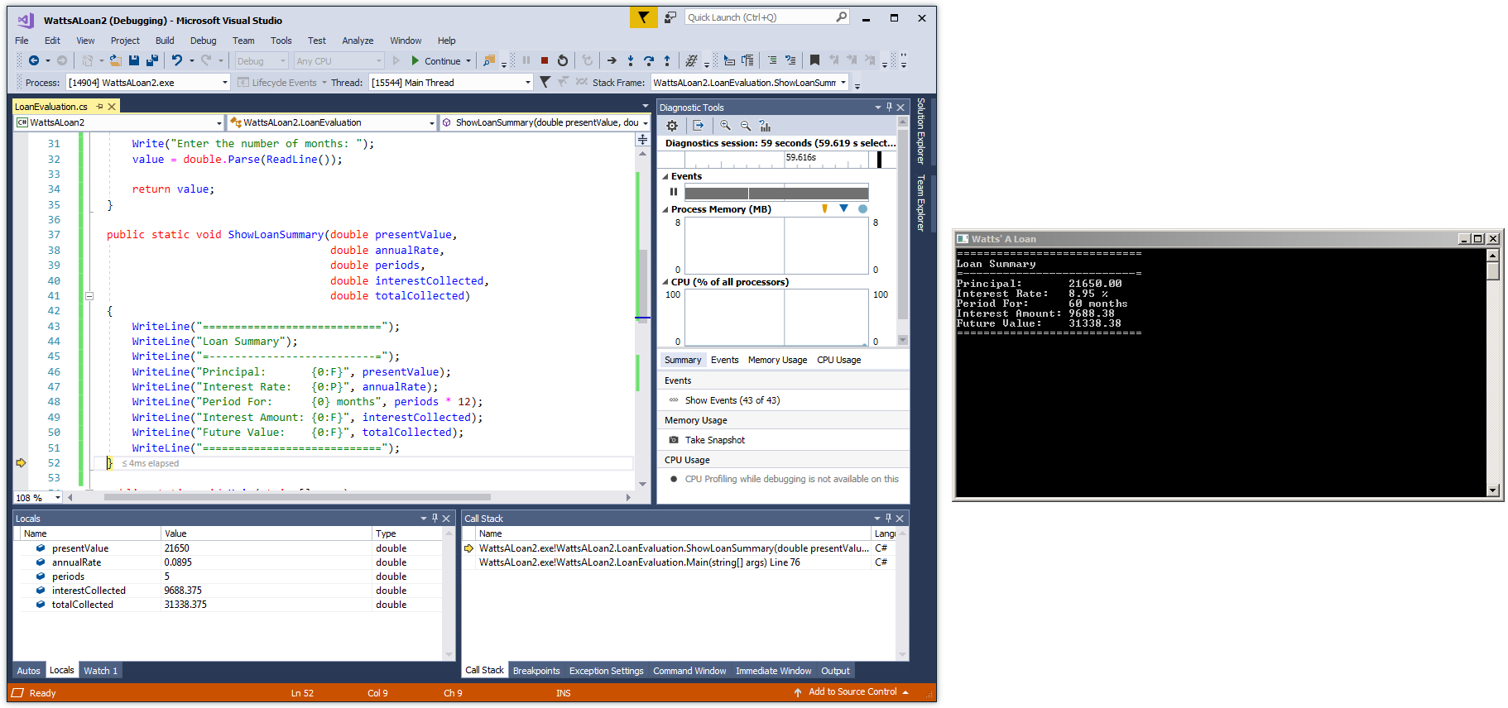Open the Continue button dropdown arrow
The height and width of the screenshot is (708, 1508).
click(468, 61)
